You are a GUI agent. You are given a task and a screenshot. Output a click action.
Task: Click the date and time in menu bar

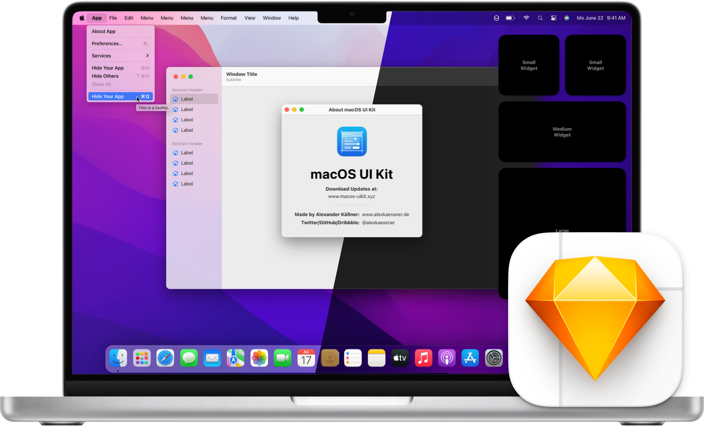[x=601, y=18]
